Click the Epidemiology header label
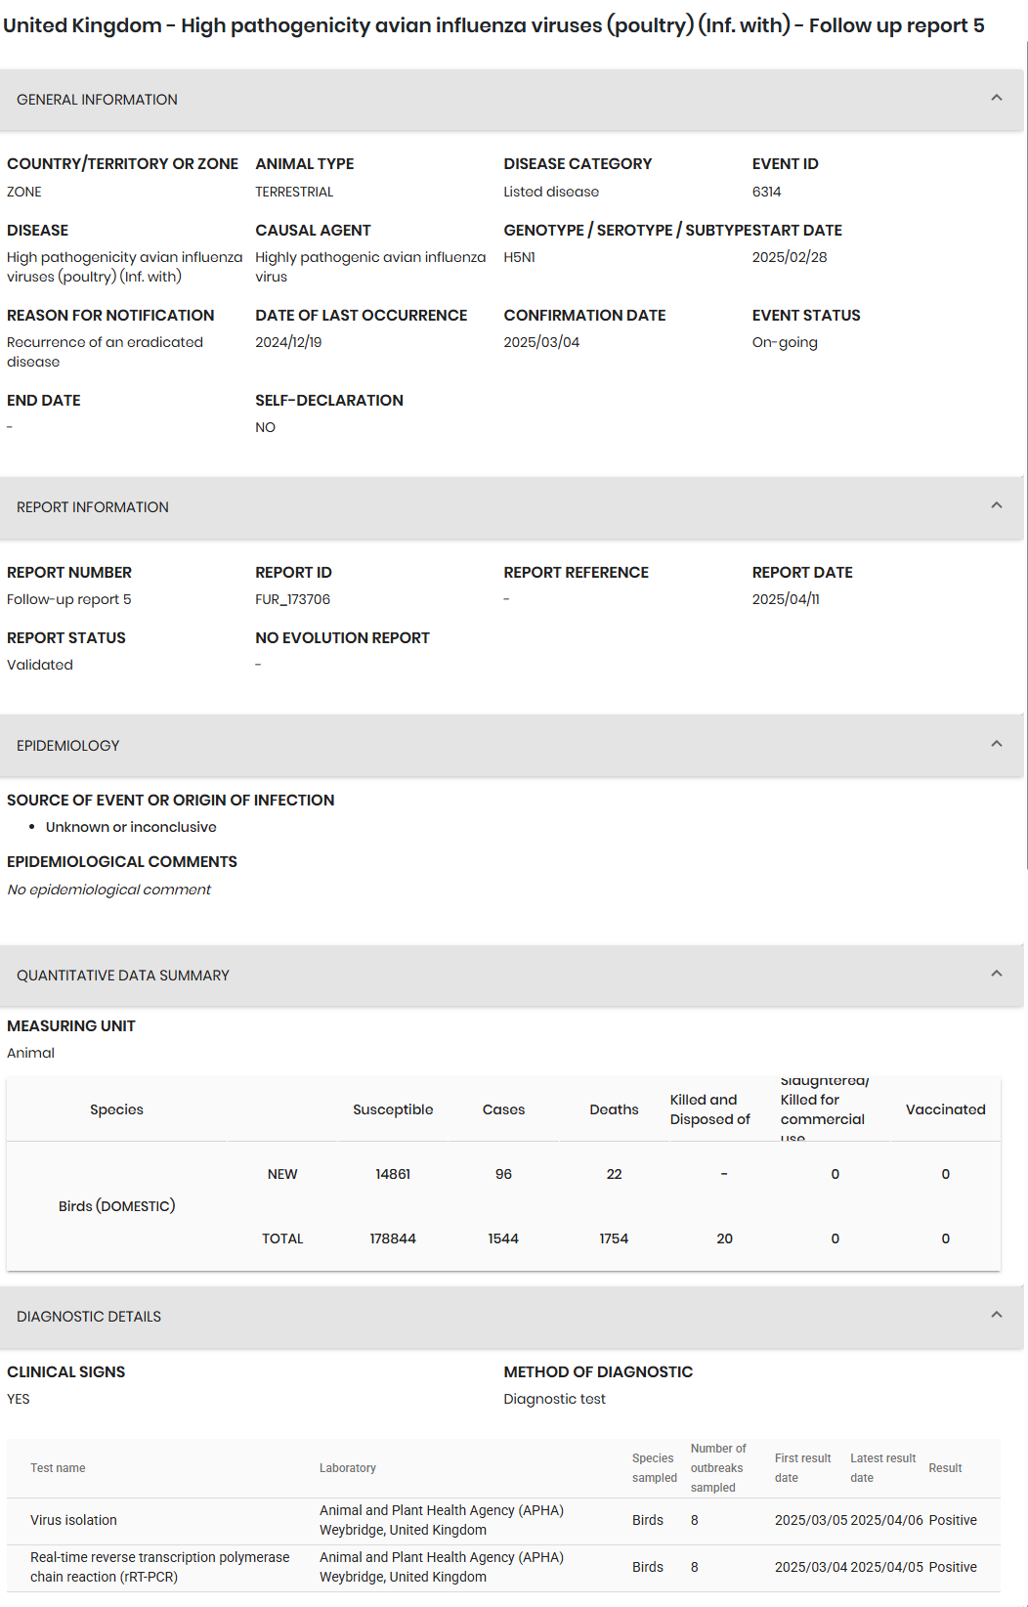Screen dimensions: 1028x1607 coord(67,746)
